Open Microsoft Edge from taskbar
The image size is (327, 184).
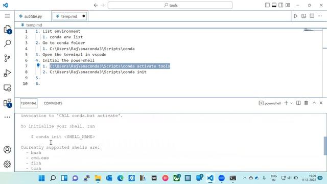121,178
